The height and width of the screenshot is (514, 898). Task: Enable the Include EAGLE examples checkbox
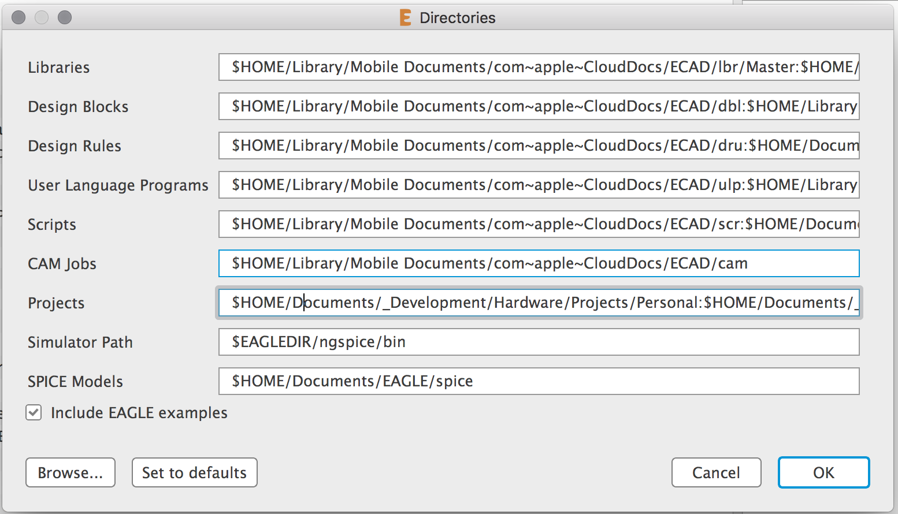pos(34,412)
